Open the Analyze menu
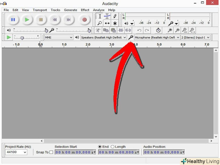The height and width of the screenshot is (165, 220). [x=99, y=10]
